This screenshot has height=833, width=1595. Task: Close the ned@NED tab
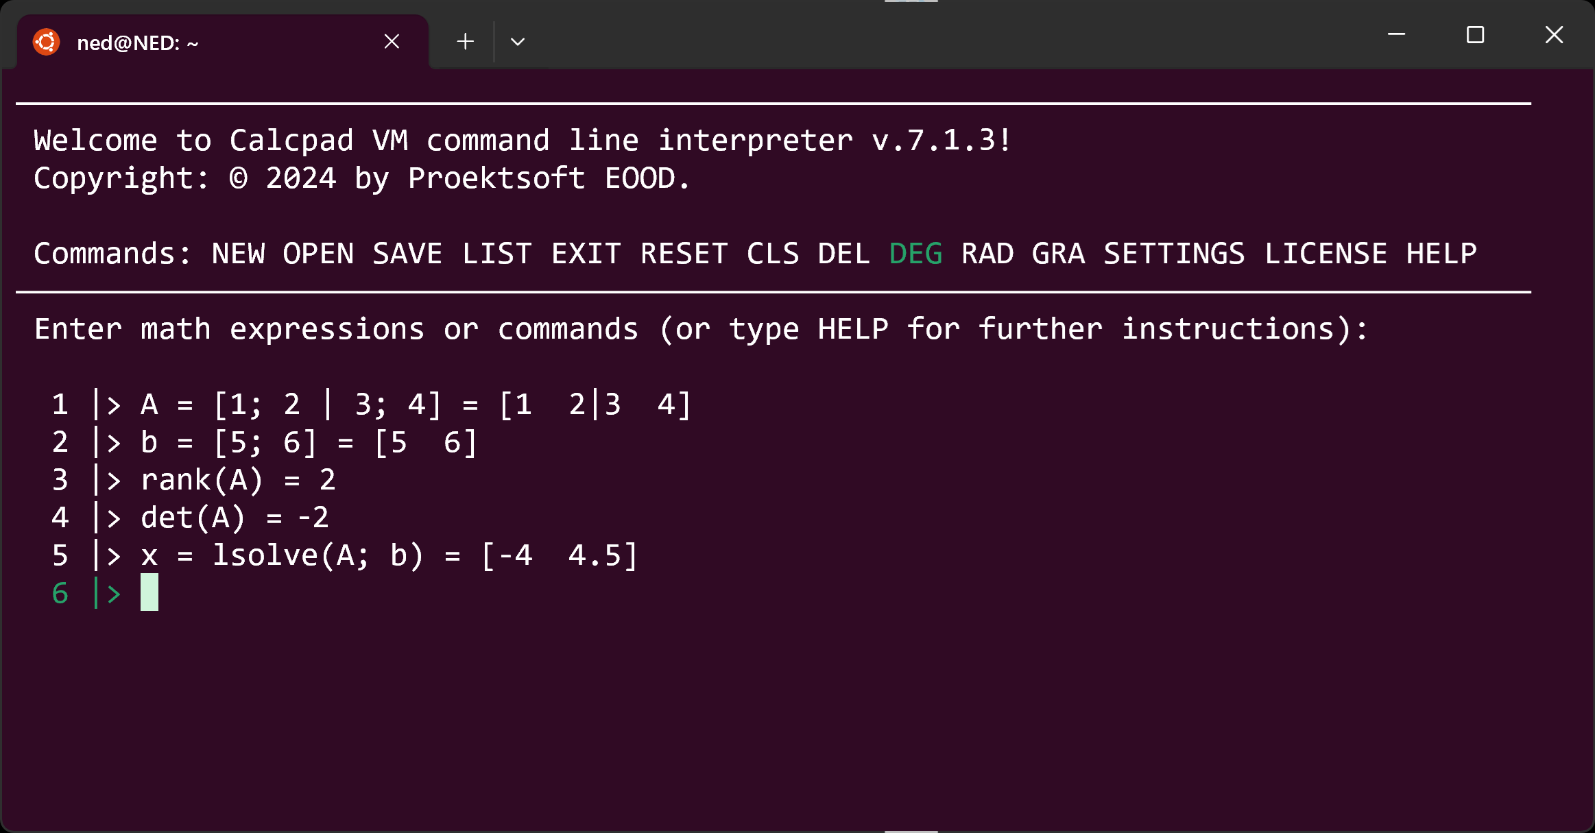391,41
